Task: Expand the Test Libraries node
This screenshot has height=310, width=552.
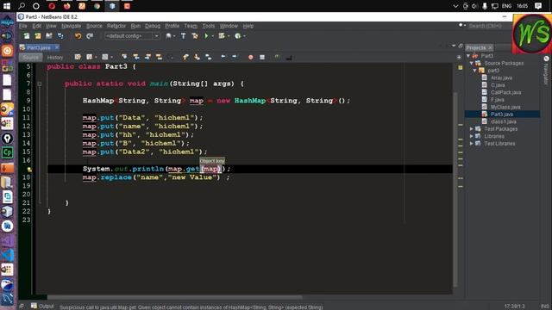Action: click(x=472, y=144)
